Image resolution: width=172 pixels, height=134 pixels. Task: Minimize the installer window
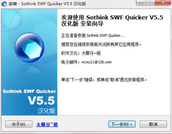141,2
